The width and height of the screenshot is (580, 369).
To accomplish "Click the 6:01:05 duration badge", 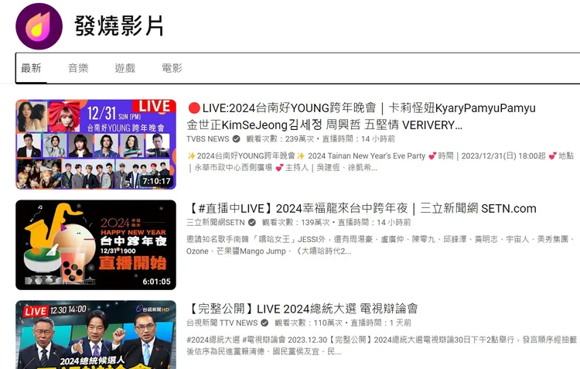I will click(x=156, y=282).
